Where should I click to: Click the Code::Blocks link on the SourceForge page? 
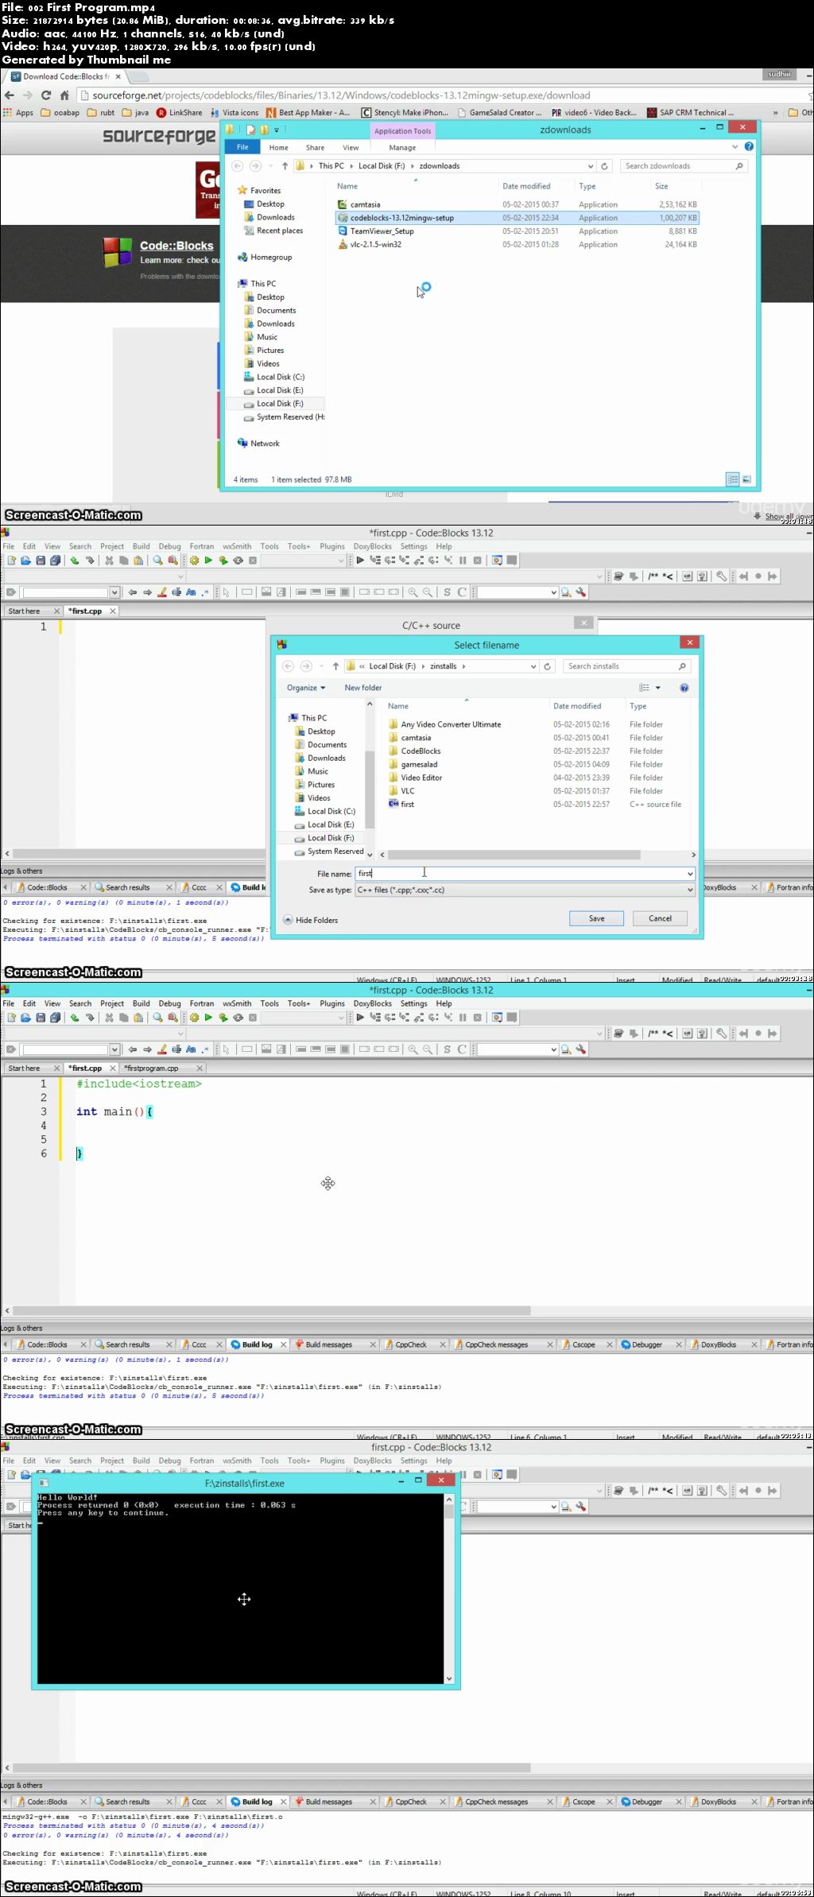pos(176,246)
